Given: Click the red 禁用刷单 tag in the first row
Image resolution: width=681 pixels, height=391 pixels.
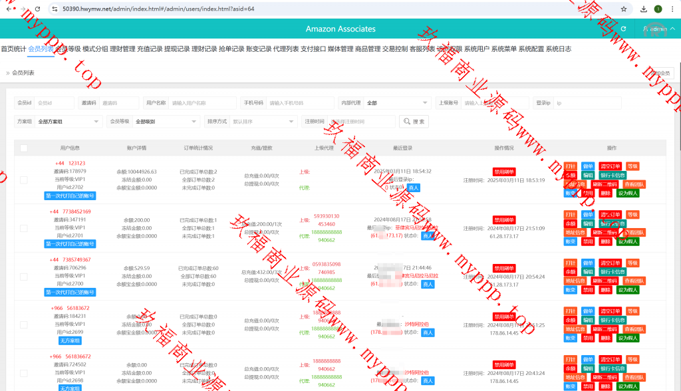Looking at the screenshot, I should 504,172.
